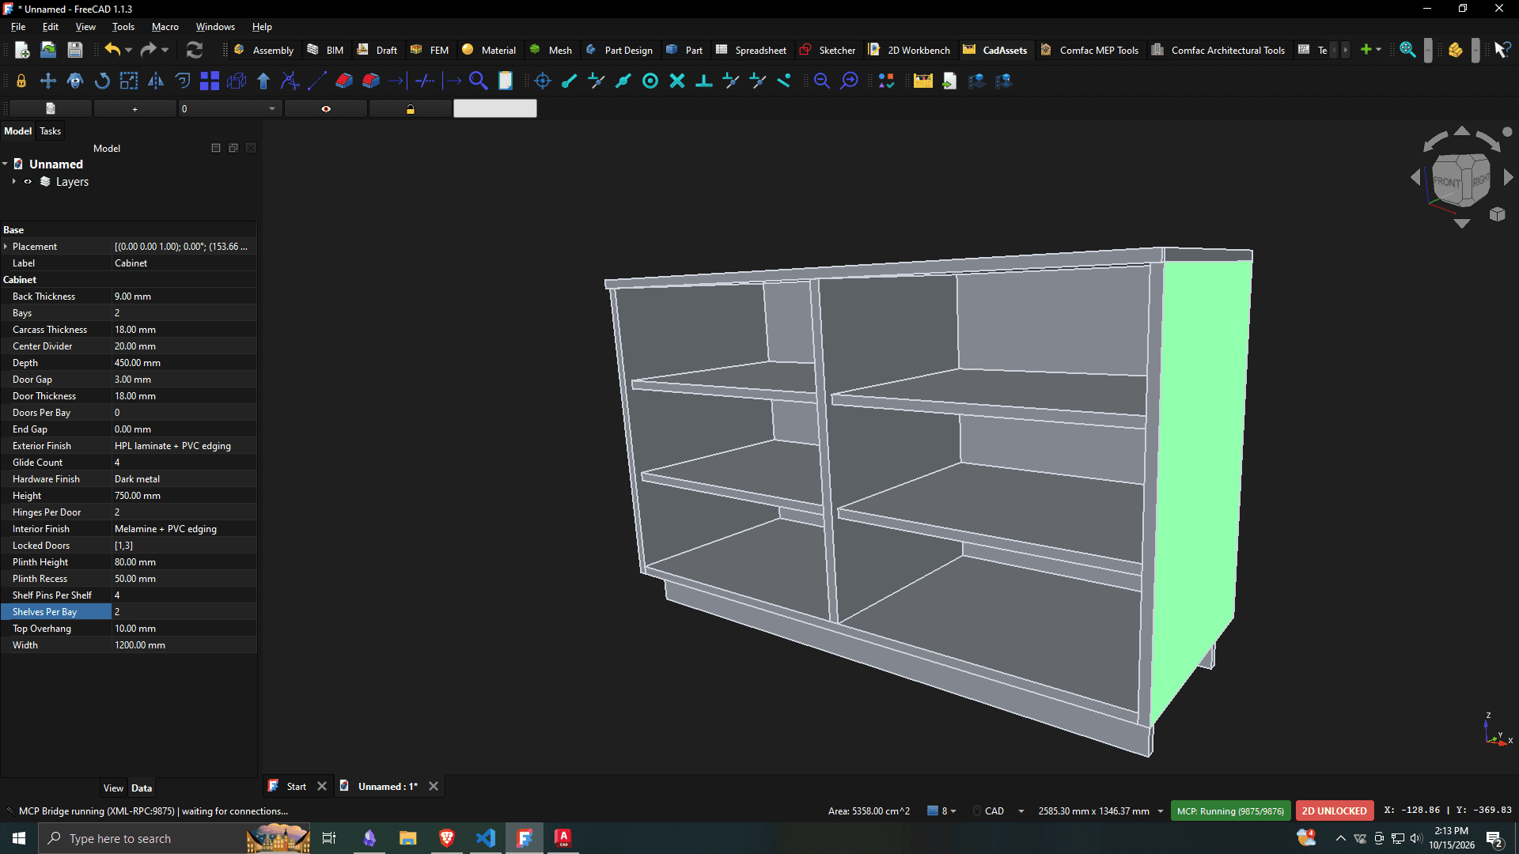Open the CAD navigation style dropdown
1519x854 pixels.
coord(1021,811)
